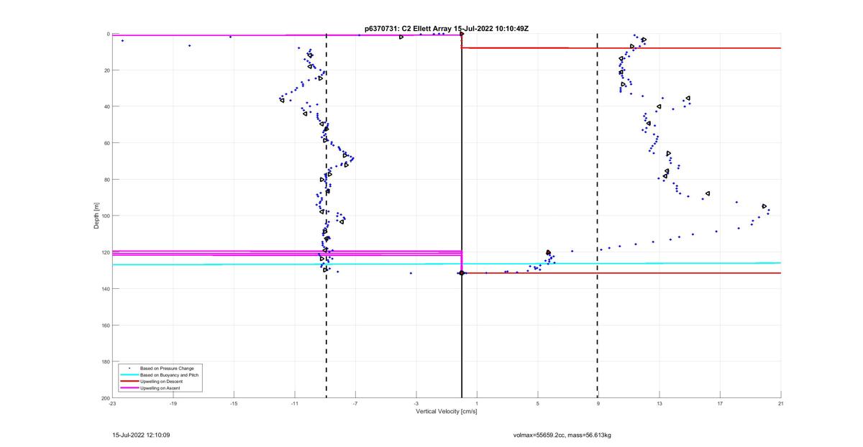
Task: Click x-axis tick label -19
Action: pos(173,404)
